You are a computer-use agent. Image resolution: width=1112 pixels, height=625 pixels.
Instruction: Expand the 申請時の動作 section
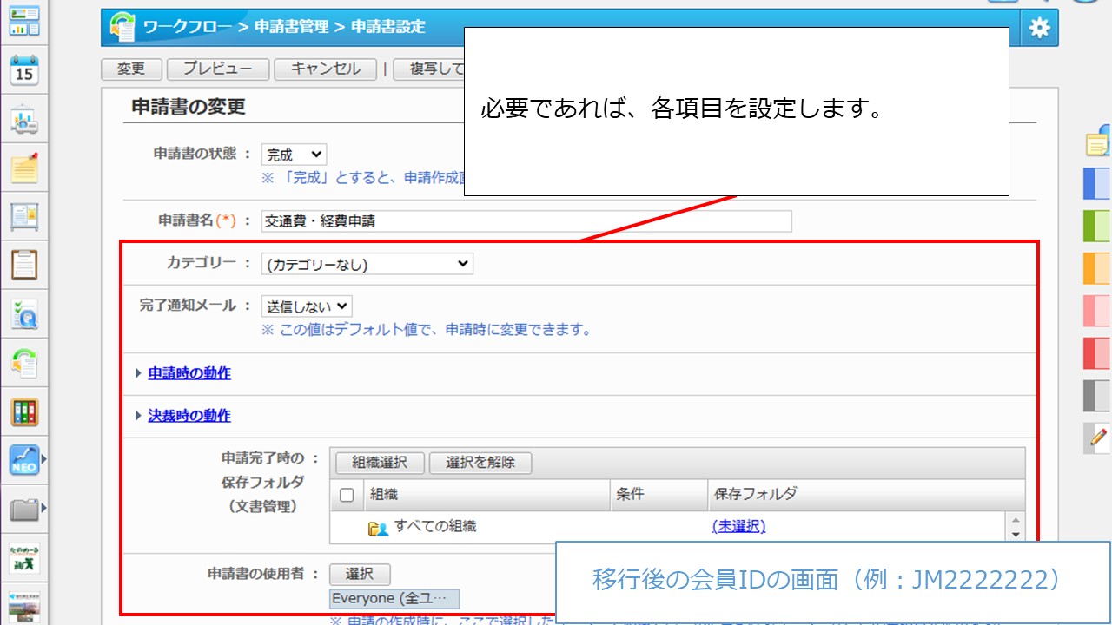tap(189, 373)
